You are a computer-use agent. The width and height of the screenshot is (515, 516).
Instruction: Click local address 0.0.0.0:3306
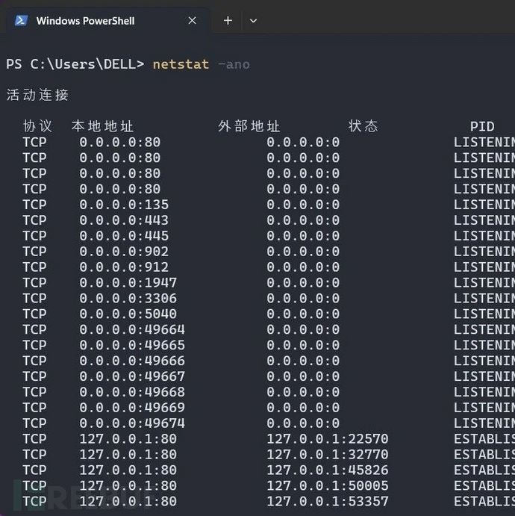point(128,299)
